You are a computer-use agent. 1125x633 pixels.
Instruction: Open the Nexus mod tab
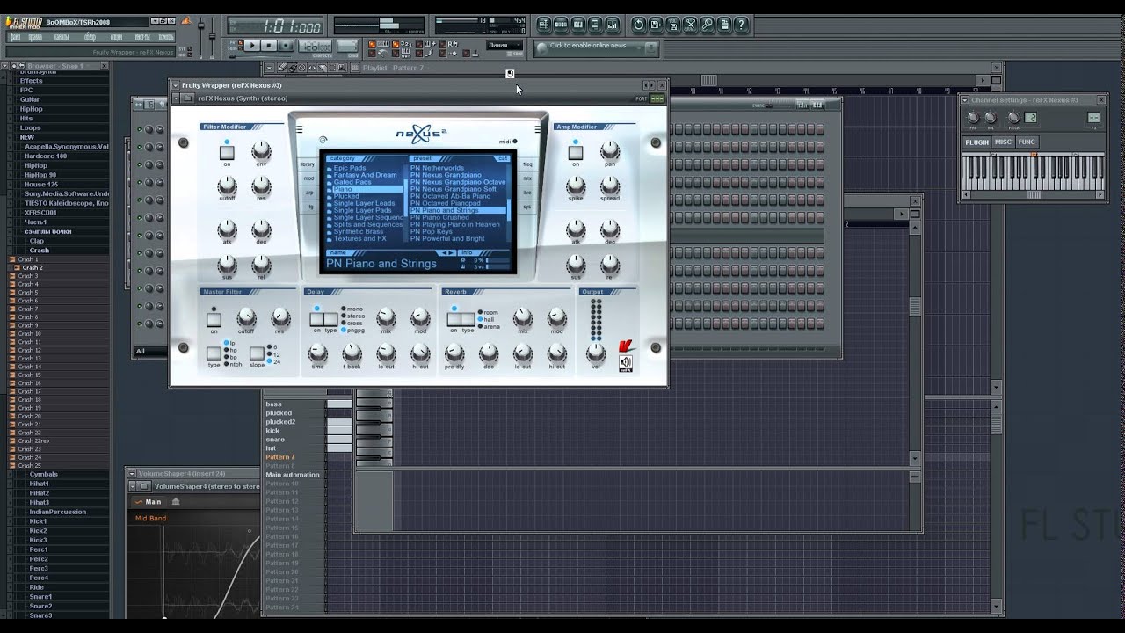click(x=308, y=178)
